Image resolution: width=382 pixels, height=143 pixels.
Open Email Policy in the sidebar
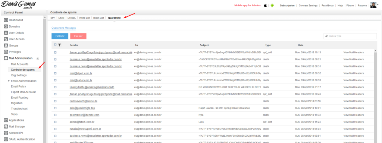coord(18,86)
